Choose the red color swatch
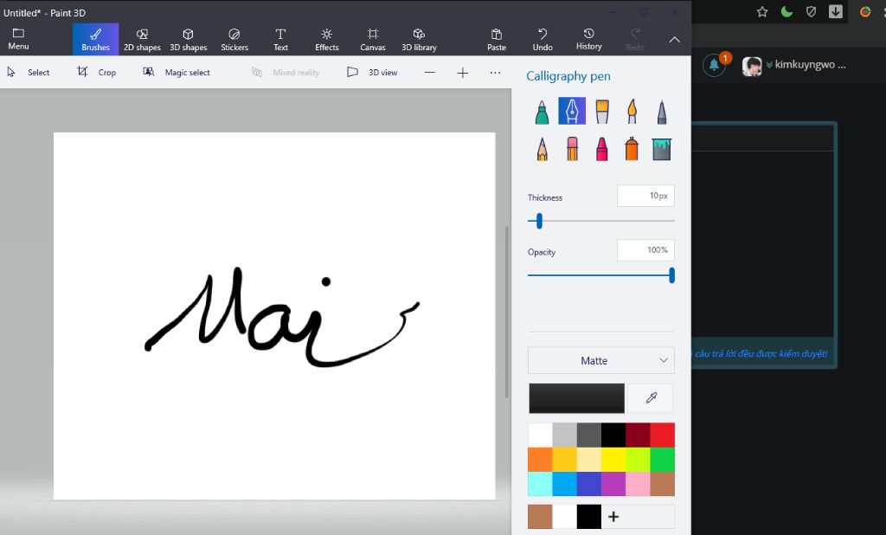Image resolution: width=886 pixels, height=535 pixels. (x=662, y=435)
